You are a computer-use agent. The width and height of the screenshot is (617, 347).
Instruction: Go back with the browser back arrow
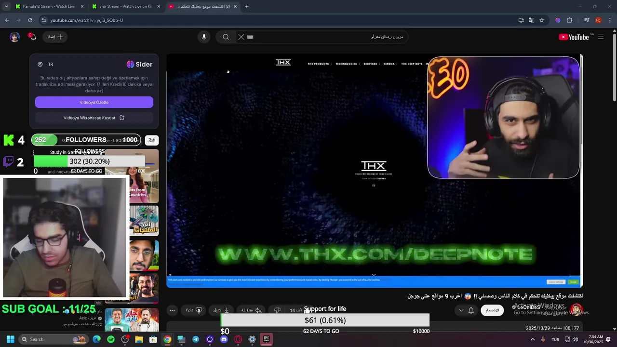click(7, 20)
